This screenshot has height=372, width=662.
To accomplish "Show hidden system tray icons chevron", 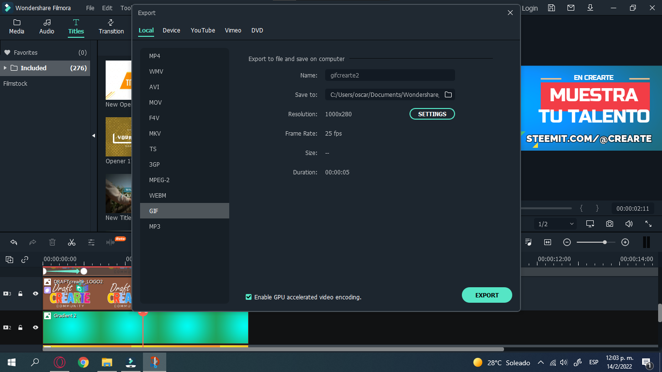I will point(541,362).
